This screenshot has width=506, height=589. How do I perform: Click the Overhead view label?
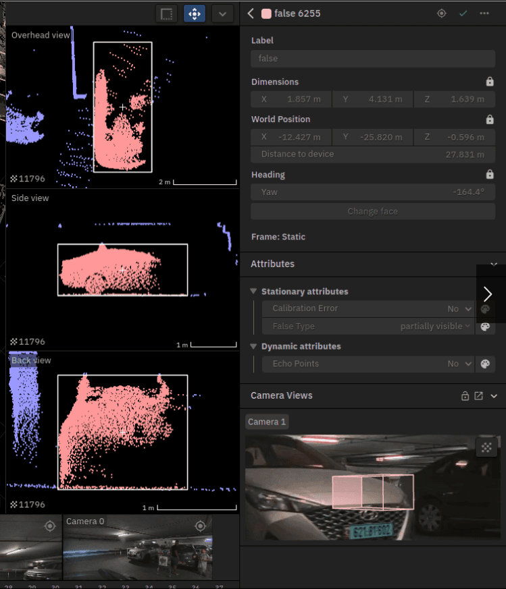[41, 35]
